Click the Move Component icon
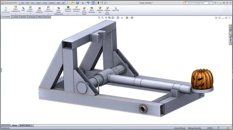The width and height of the screenshot is (233, 130). 48,7
